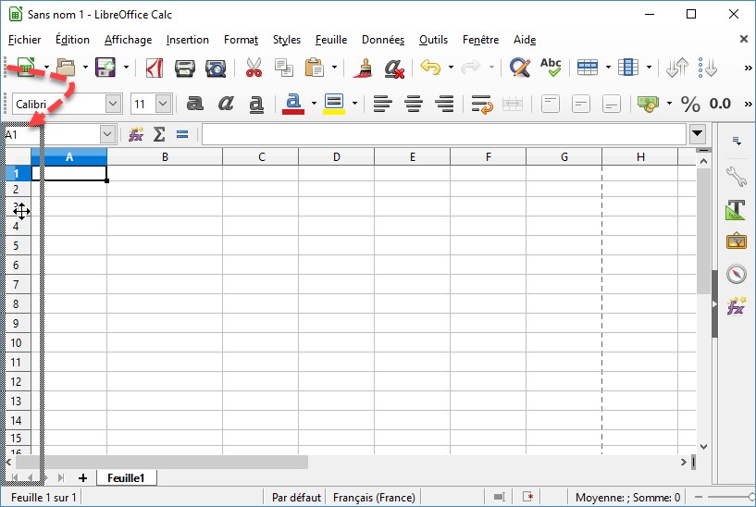Open the Navigator compass in sidebar
The width and height of the screenshot is (756, 507).
point(737,274)
